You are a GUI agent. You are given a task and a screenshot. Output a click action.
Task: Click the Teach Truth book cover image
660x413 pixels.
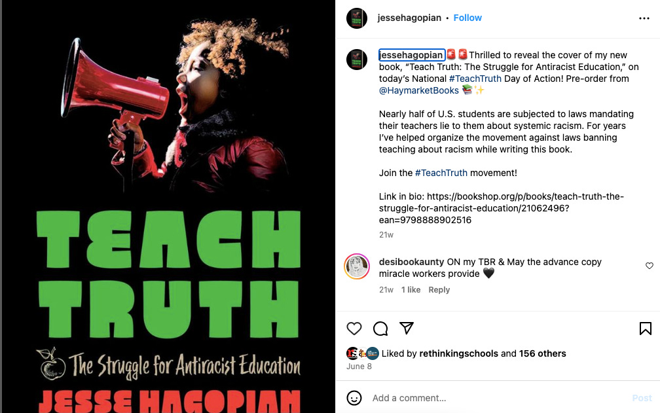[x=168, y=207]
